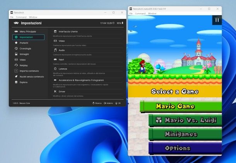Click the Immagini picture icon
Viewport: 236px width, 163px height.
[x=16, y=54]
